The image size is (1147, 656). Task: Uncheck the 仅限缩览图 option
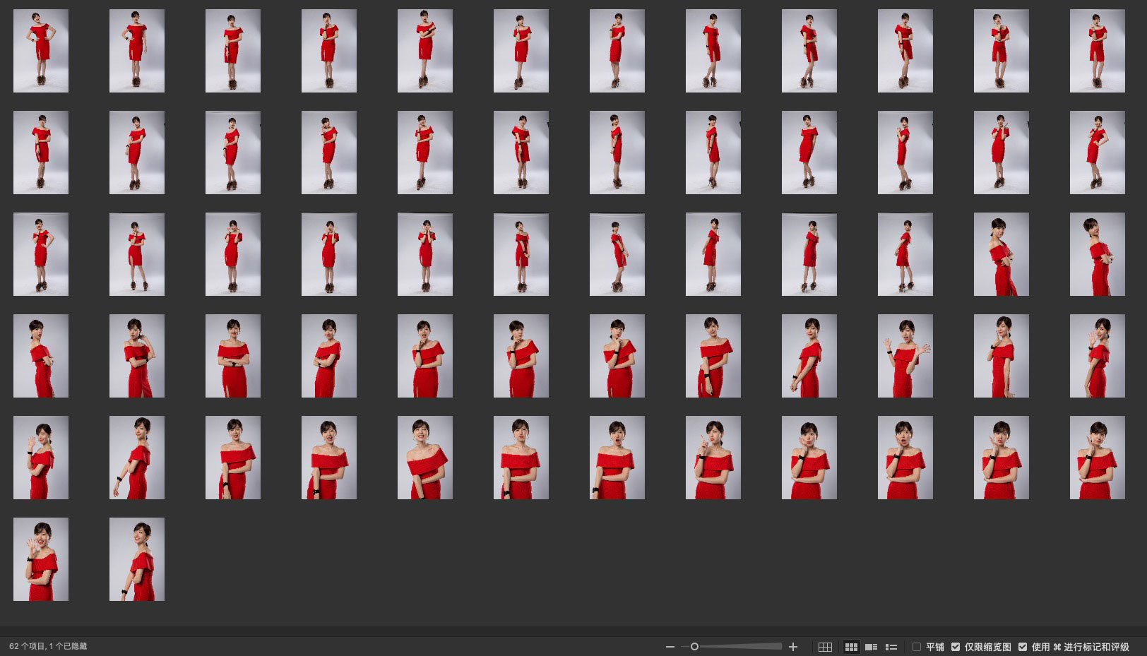coord(956,647)
